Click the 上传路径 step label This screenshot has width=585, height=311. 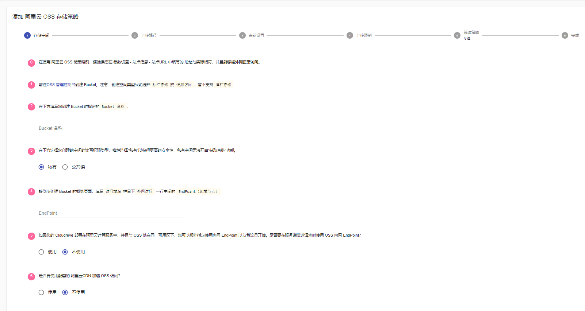pos(149,35)
